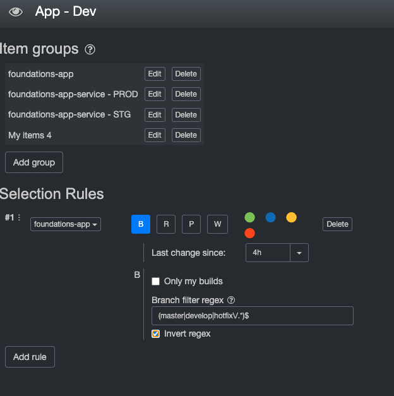This screenshot has width=394, height=396.
Task: Edit the foundations-app-service - PROD group
Action: 155,94
